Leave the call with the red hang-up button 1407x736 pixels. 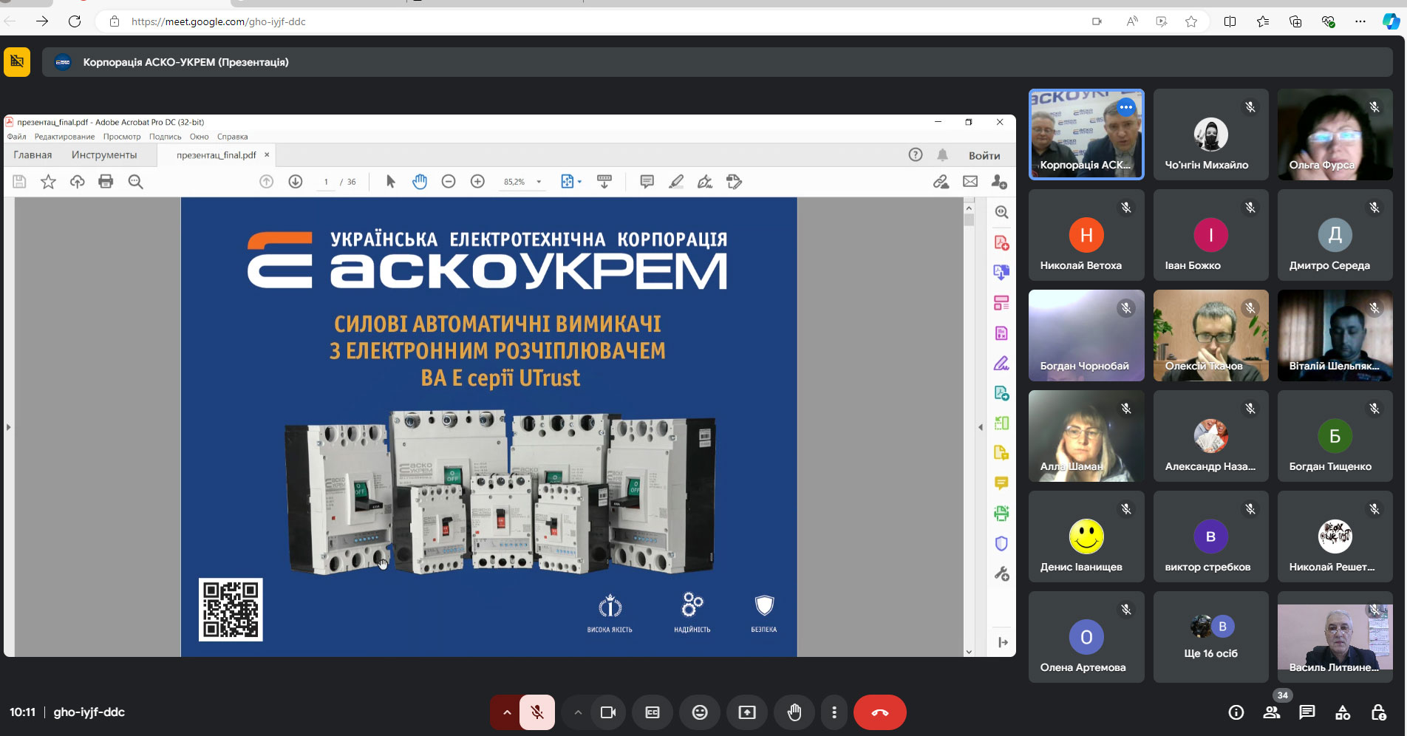(x=879, y=712)
